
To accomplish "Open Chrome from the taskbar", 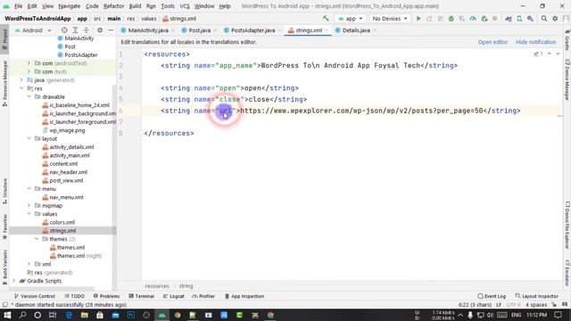I will [178, 315].
